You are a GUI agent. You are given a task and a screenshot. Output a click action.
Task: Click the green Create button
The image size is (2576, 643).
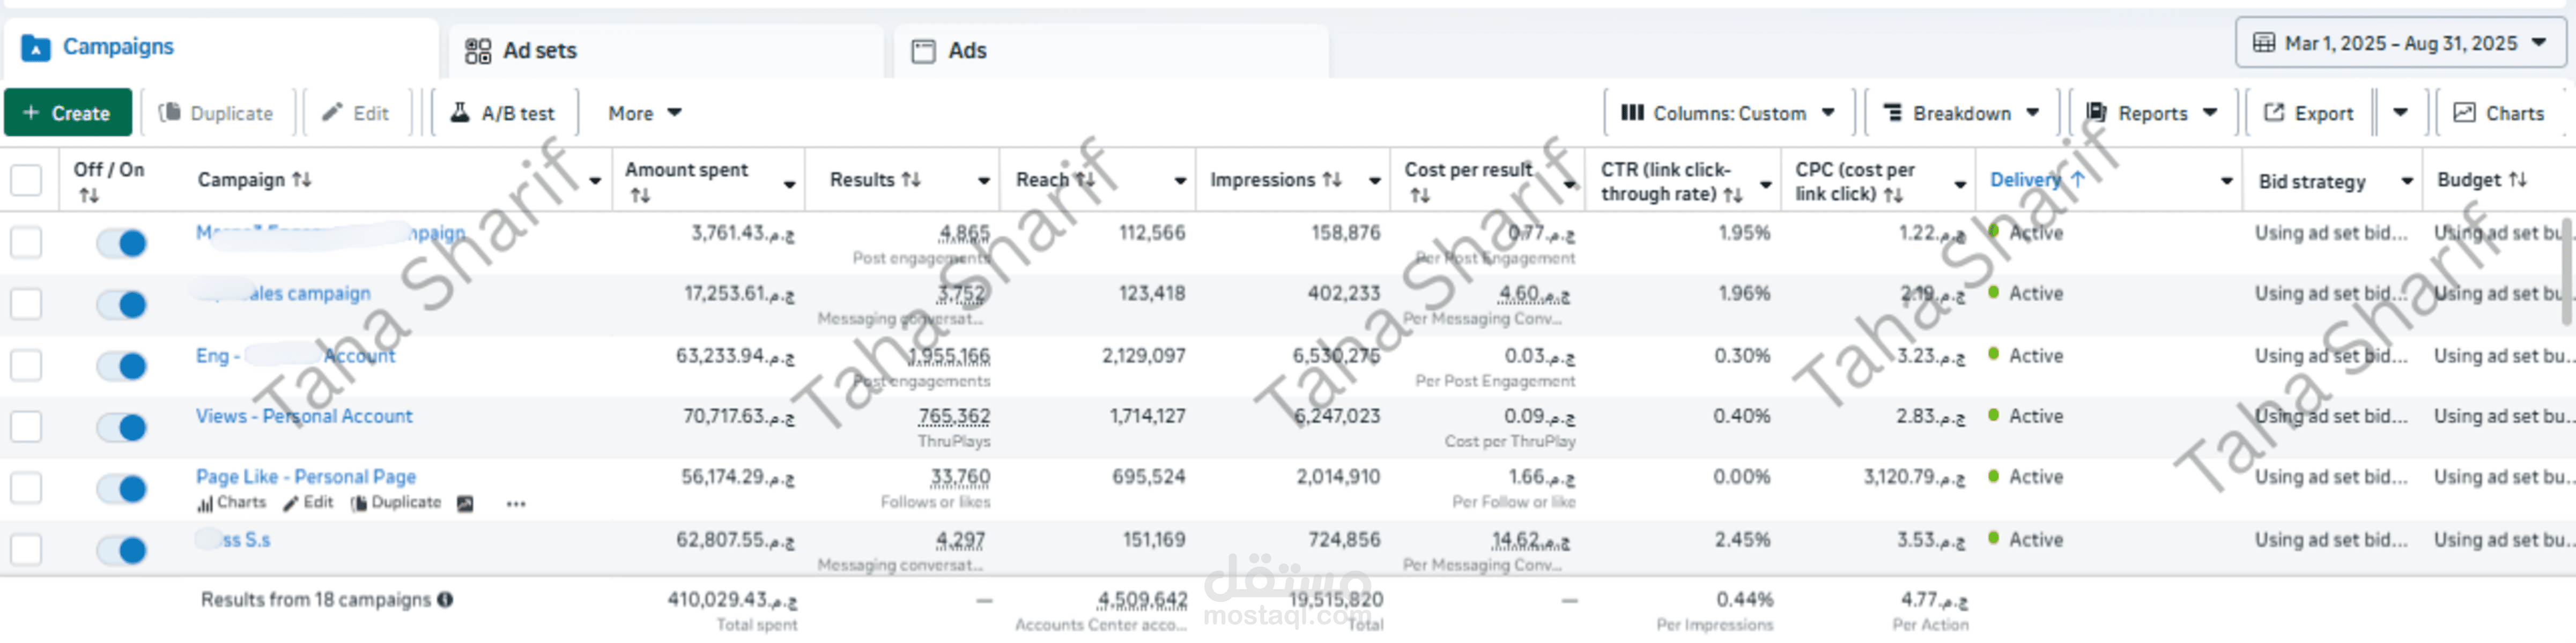(x=67, y=113)
